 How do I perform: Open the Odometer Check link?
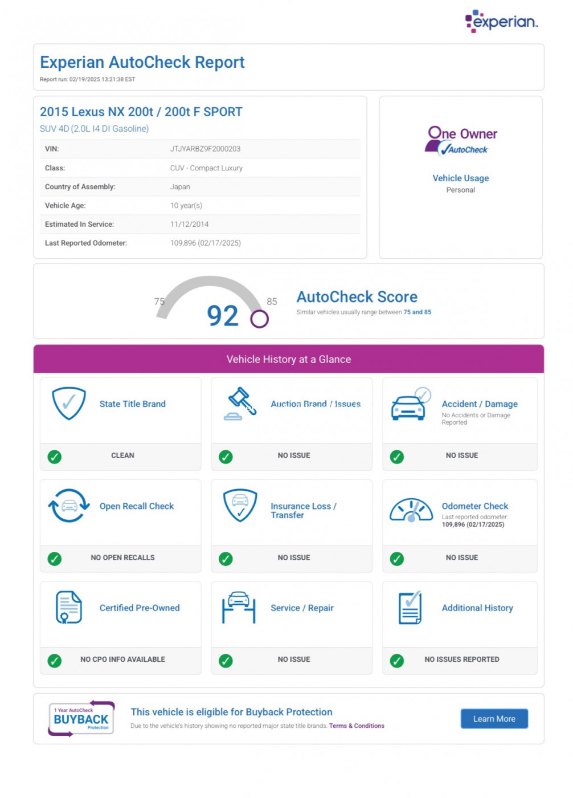475,506
